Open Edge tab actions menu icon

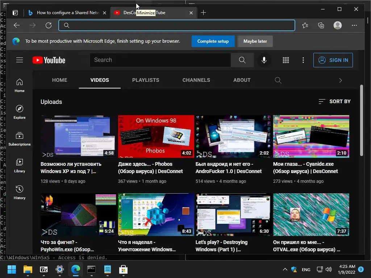15,13
